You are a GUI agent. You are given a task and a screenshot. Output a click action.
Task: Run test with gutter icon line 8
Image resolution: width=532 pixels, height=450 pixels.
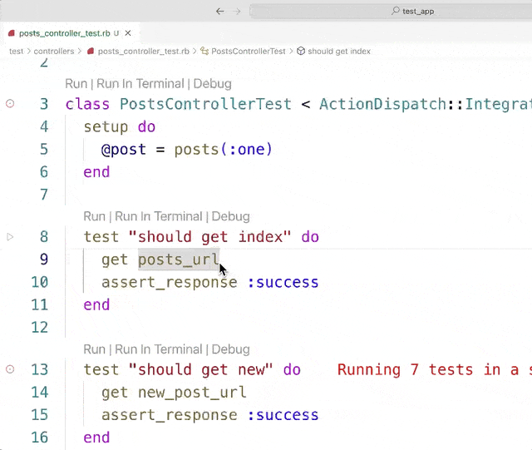pos(10,237)
